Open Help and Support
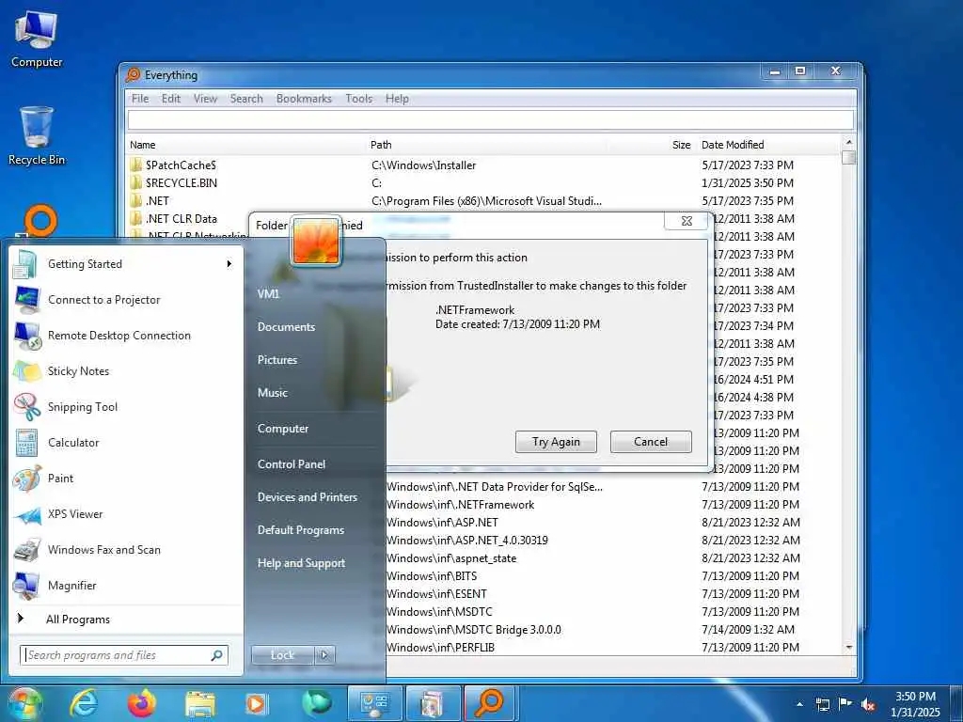This screenshot has height=722, width=963. pyautogui.click(x=301, y=563)
